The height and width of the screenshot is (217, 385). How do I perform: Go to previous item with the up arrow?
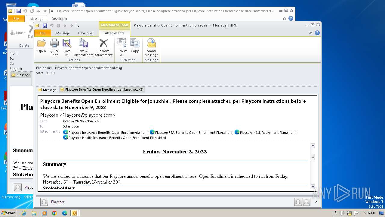point(65,26)
